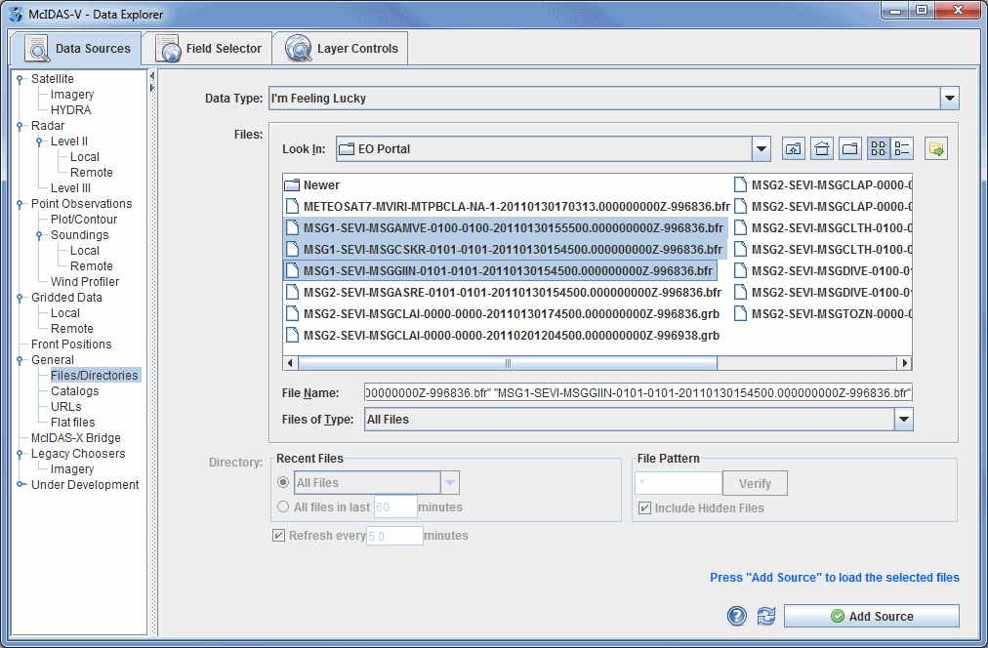The height and width of the screenshot is (648, 988).
Task: Select the Level III radar chooser
Action: [70, 188]
